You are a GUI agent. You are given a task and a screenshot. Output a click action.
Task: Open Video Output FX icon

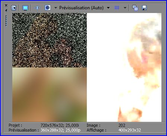tap(37, 8)
